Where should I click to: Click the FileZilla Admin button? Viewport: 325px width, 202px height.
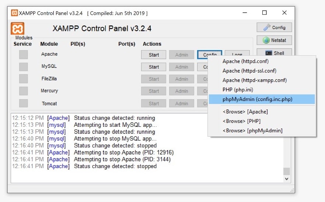tap(182, 79)
